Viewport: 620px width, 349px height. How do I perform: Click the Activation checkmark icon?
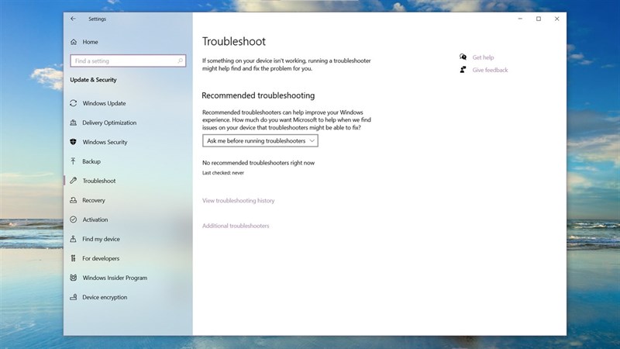point(74,219)
